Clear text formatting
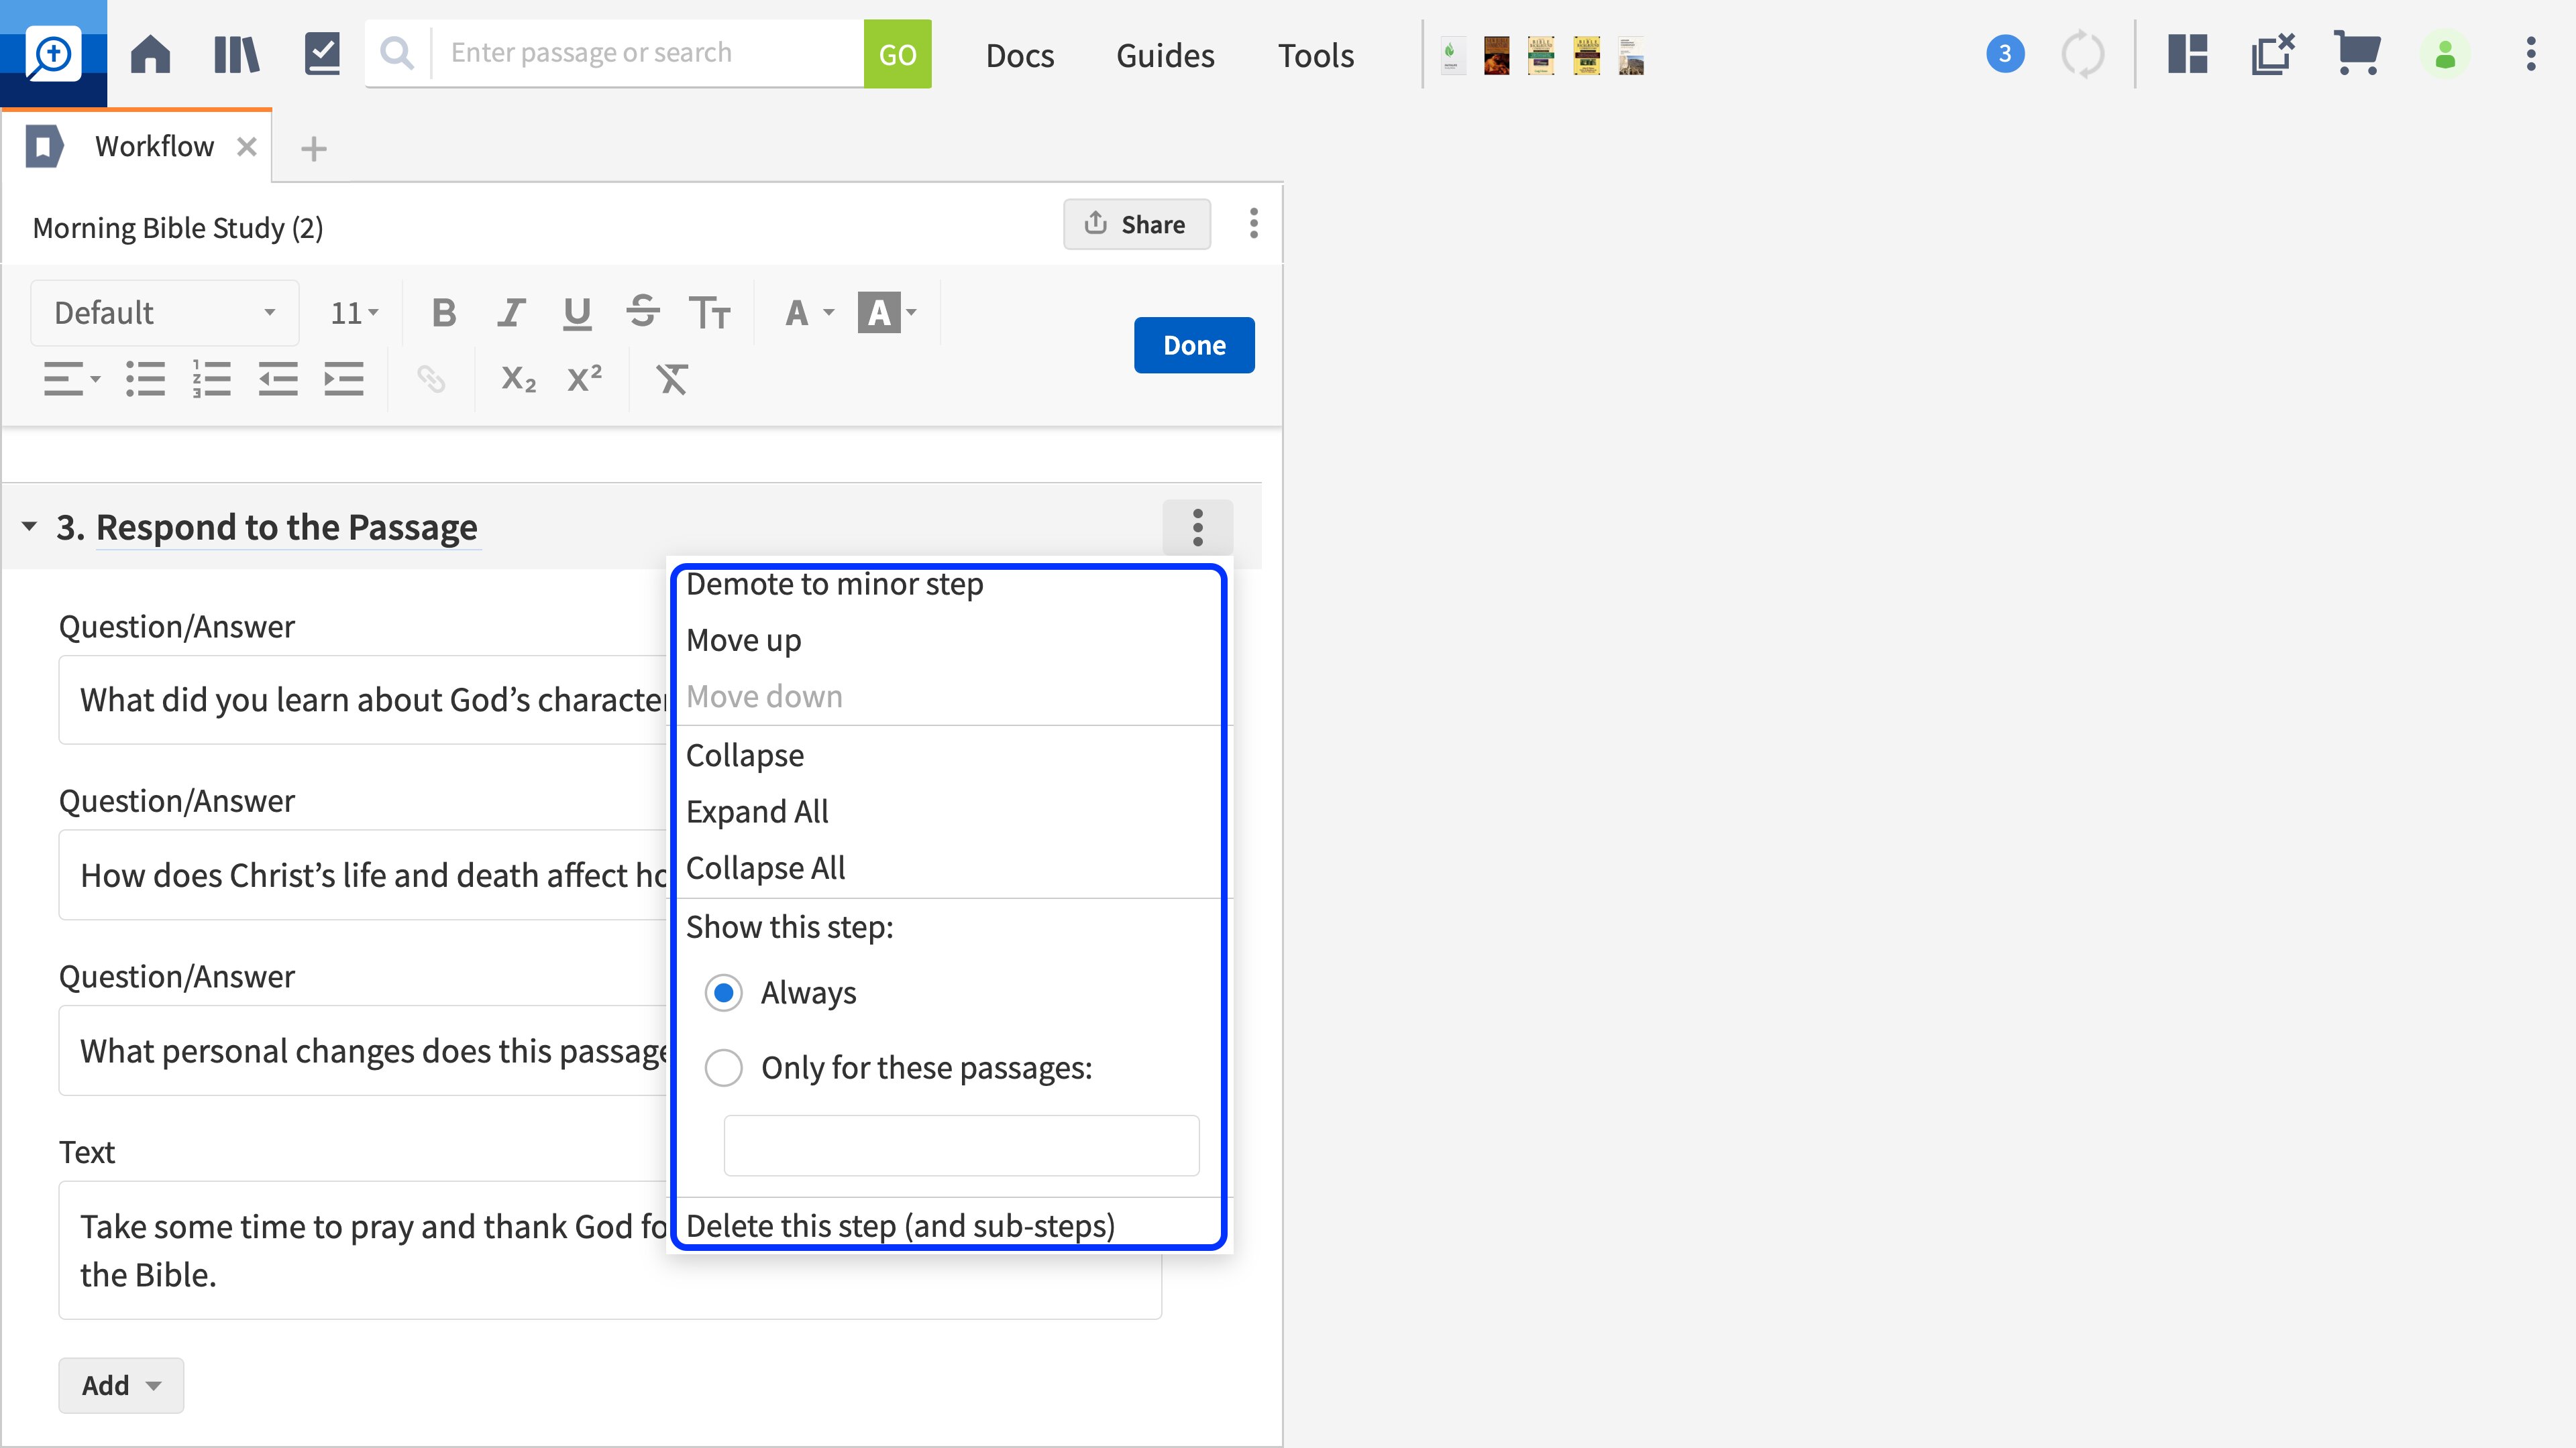 click(672, 379)
